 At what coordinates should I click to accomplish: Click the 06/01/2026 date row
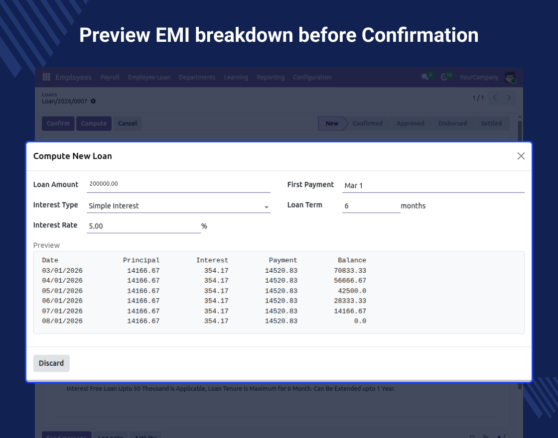tap(204, 301)
